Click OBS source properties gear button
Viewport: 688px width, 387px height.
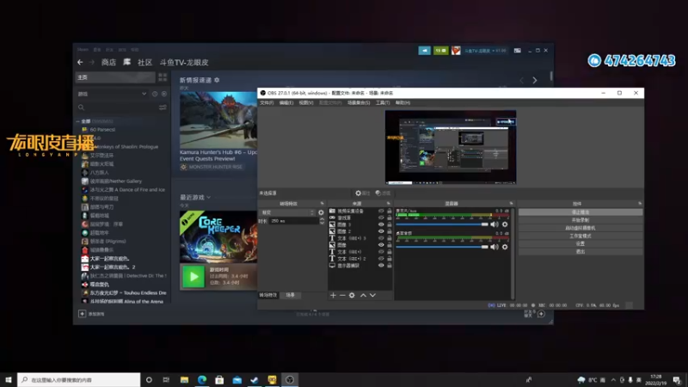(x=362, y=193)
